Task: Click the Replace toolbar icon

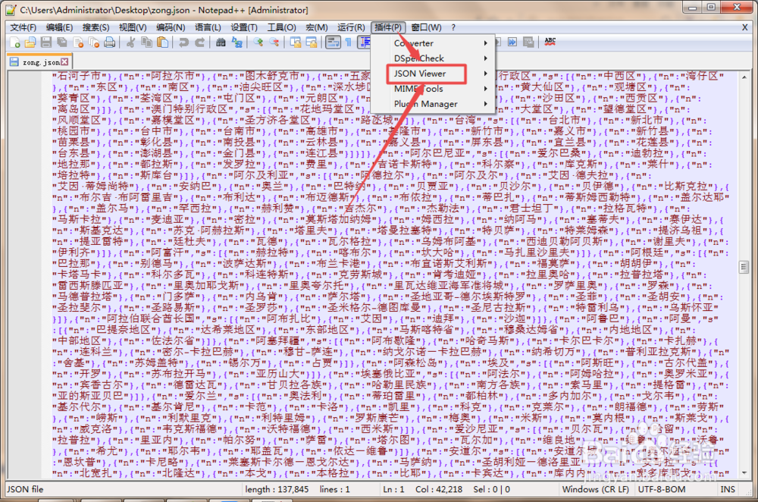Action: (236, 42)
